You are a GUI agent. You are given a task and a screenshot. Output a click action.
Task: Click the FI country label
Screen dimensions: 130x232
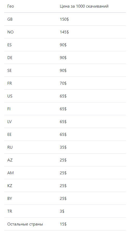9,109
